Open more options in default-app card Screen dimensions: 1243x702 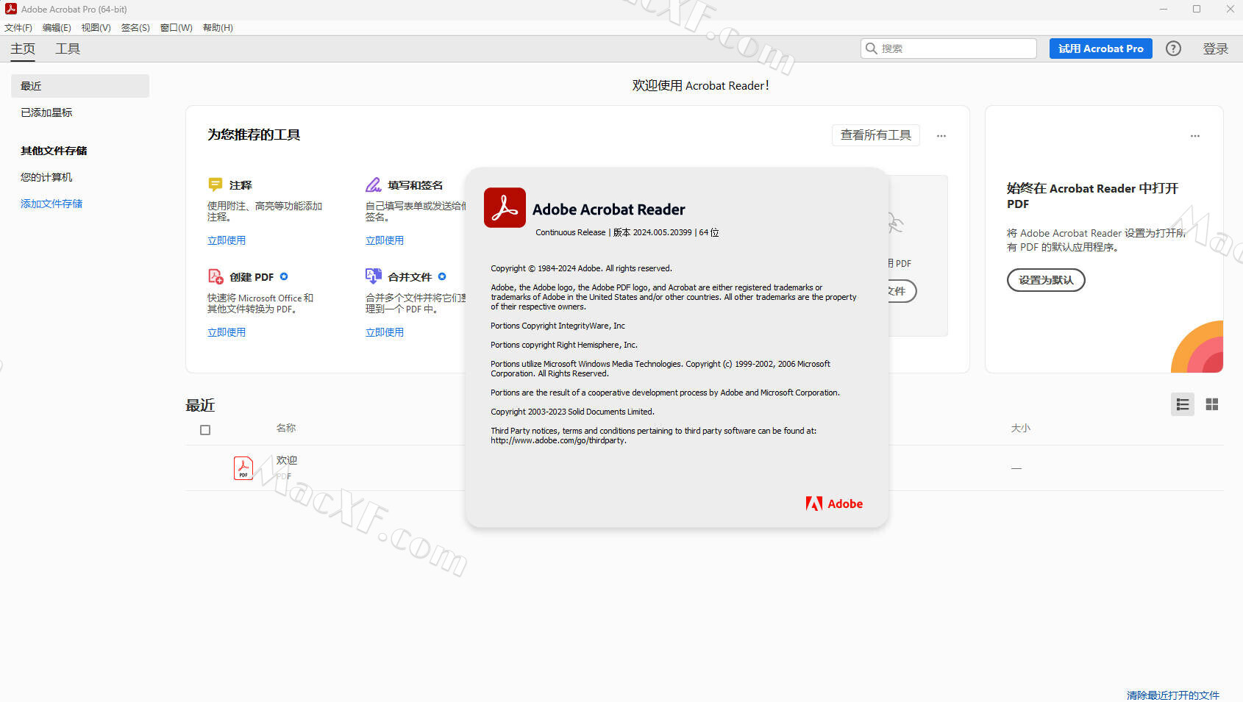1195,136
